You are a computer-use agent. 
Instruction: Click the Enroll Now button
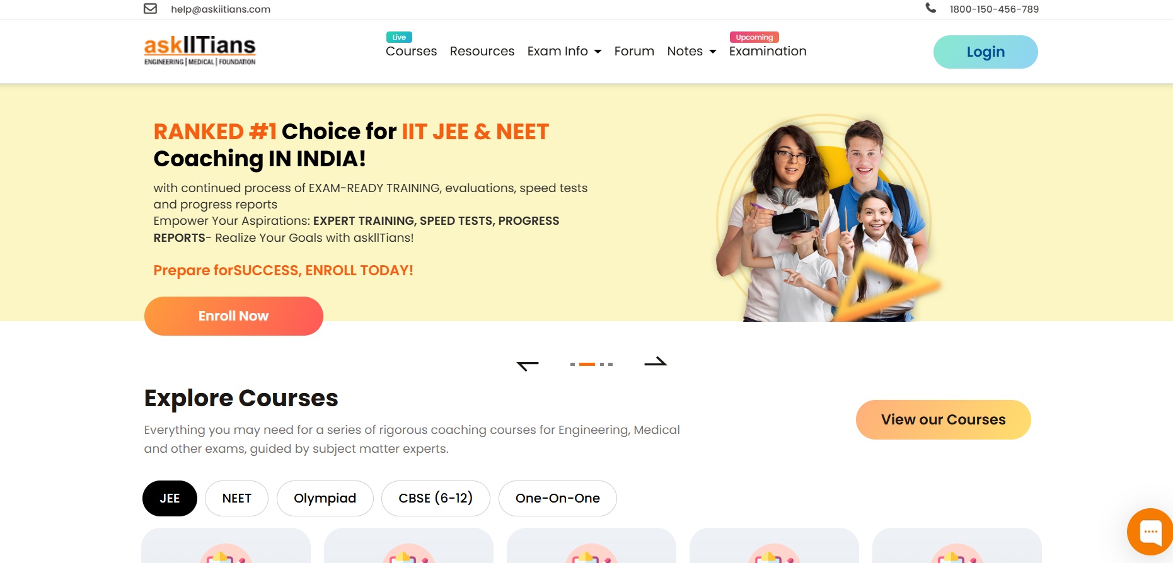234,316
